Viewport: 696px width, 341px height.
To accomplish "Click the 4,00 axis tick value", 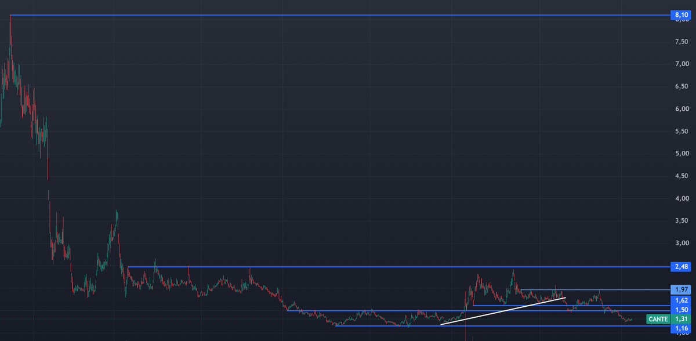I will (681, 198).
